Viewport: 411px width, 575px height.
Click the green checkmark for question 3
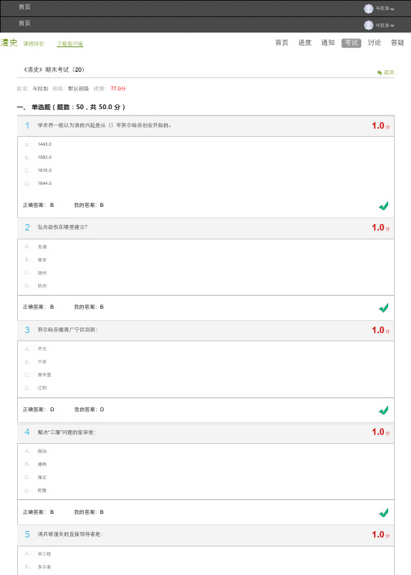pyautogui.click(x=383, y=410)
